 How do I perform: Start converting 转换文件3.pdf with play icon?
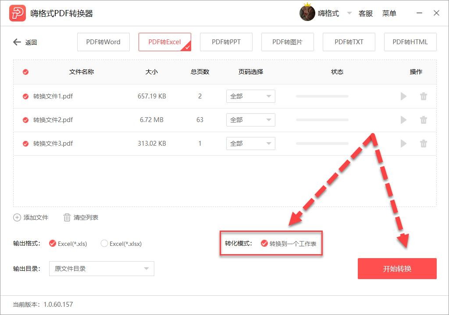[403, 143]
